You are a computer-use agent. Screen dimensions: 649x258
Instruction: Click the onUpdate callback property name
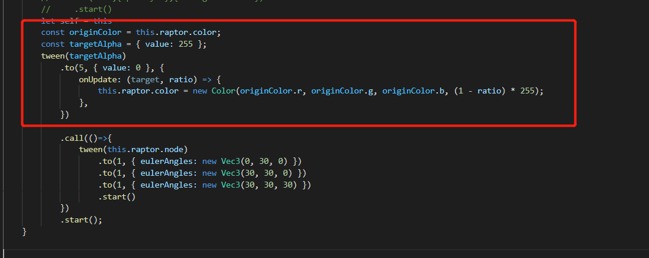click(98, 79)
